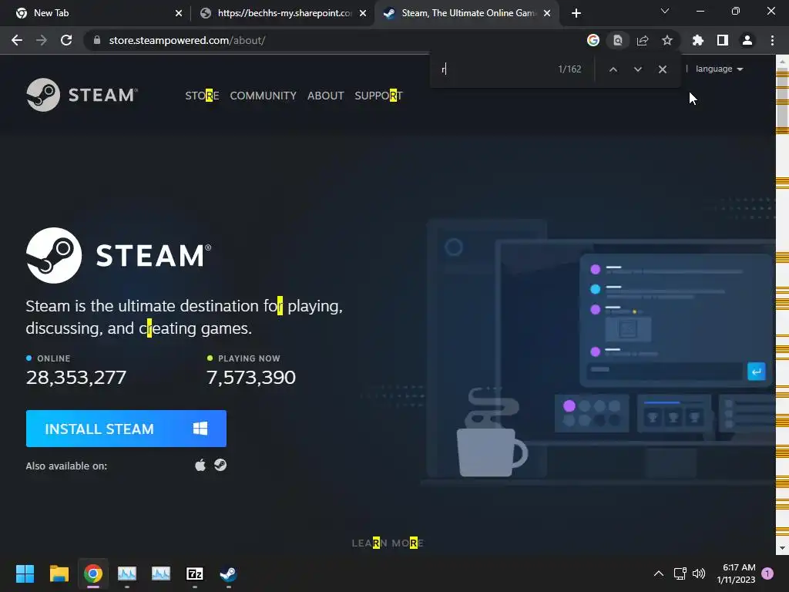Click the LEARN MORE link

pyautogui.click(x=388, y=543)
